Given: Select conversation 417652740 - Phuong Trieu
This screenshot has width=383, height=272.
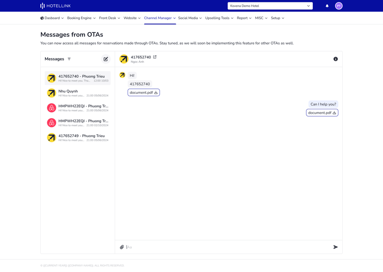Looking at the screenshot, I should pyautogui.click(x=78, y=78).
